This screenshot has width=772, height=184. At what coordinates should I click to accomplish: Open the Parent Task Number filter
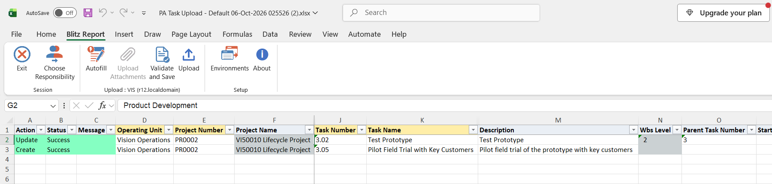coord(752,130)
